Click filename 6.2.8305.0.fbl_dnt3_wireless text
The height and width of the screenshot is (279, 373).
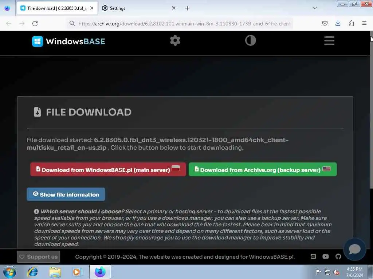[x=157, y=144]
